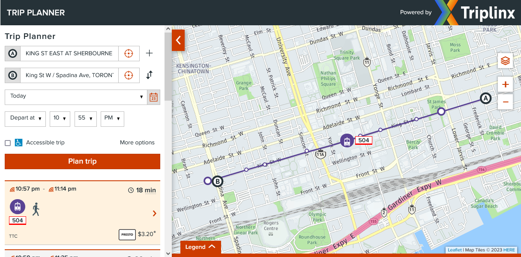Click the origin address input field
This screenshot has height=257, width=521.
69,54
